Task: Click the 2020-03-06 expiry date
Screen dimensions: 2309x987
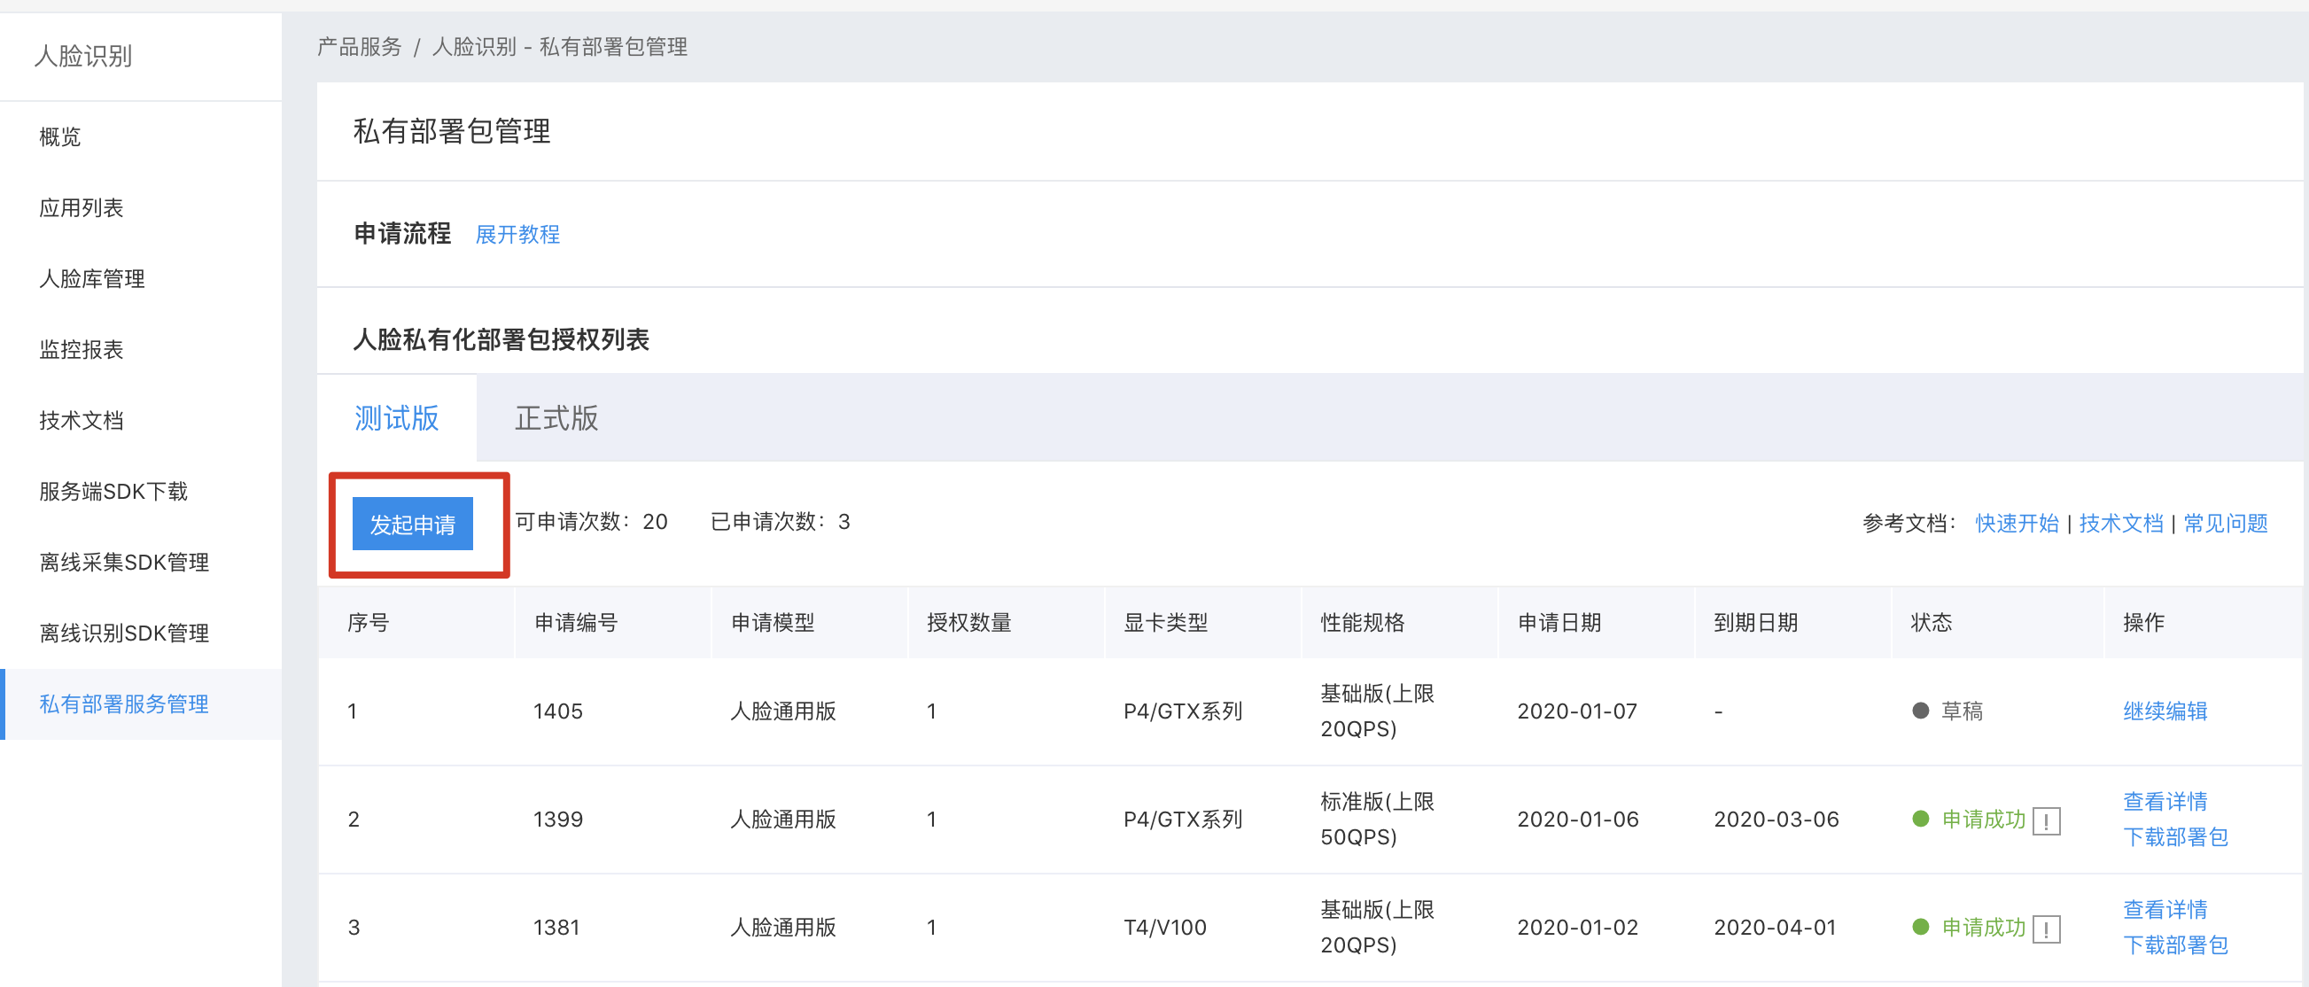Action: point(1776,820)
